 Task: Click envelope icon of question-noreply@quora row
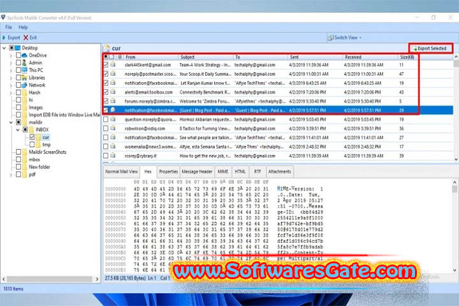coord(113,119)
